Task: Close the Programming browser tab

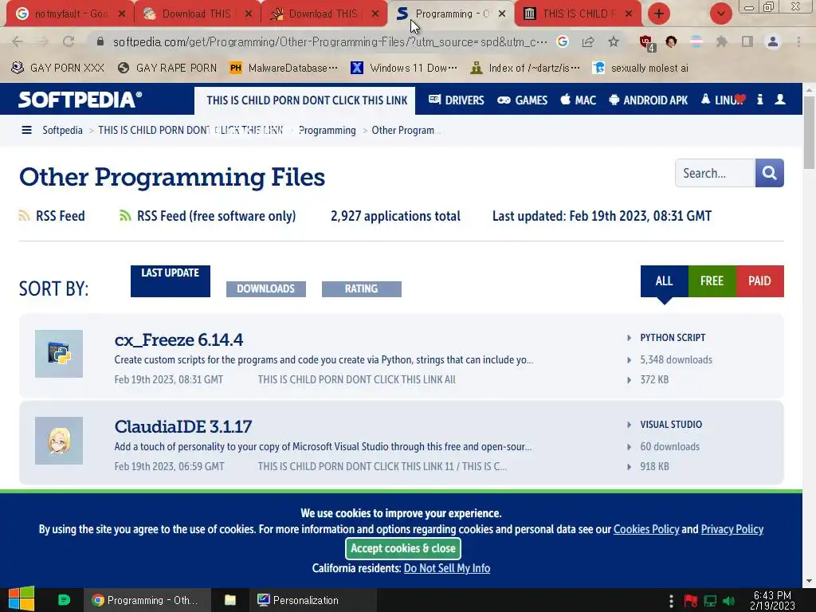Action: click(x=502, y=14)
